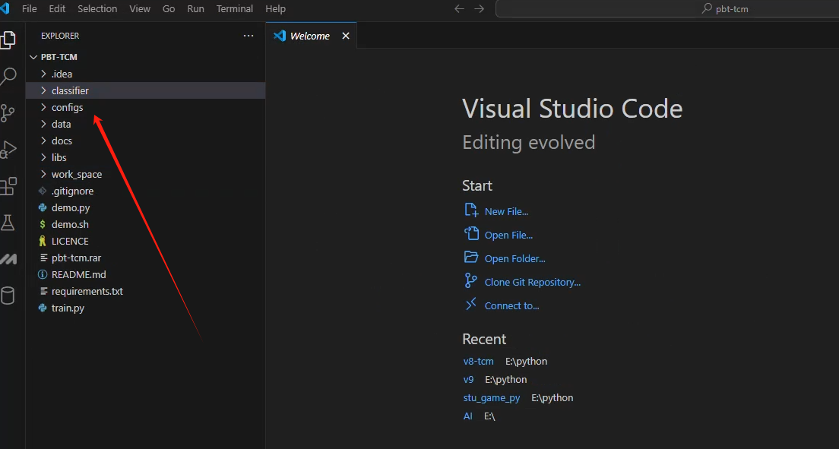Collapse the PBT-TCM root folder

(33, 57)
